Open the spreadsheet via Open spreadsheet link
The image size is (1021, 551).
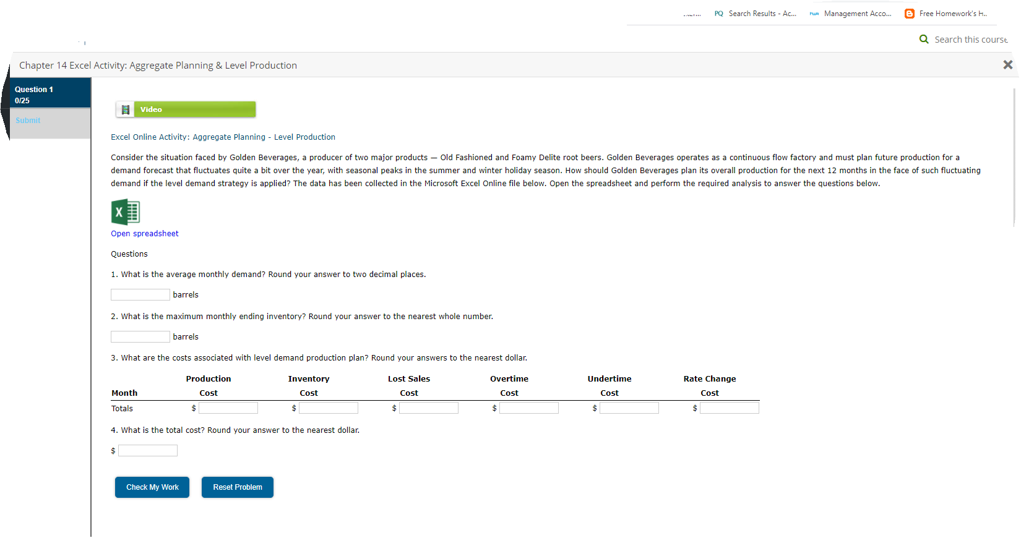tap(144, 233)
